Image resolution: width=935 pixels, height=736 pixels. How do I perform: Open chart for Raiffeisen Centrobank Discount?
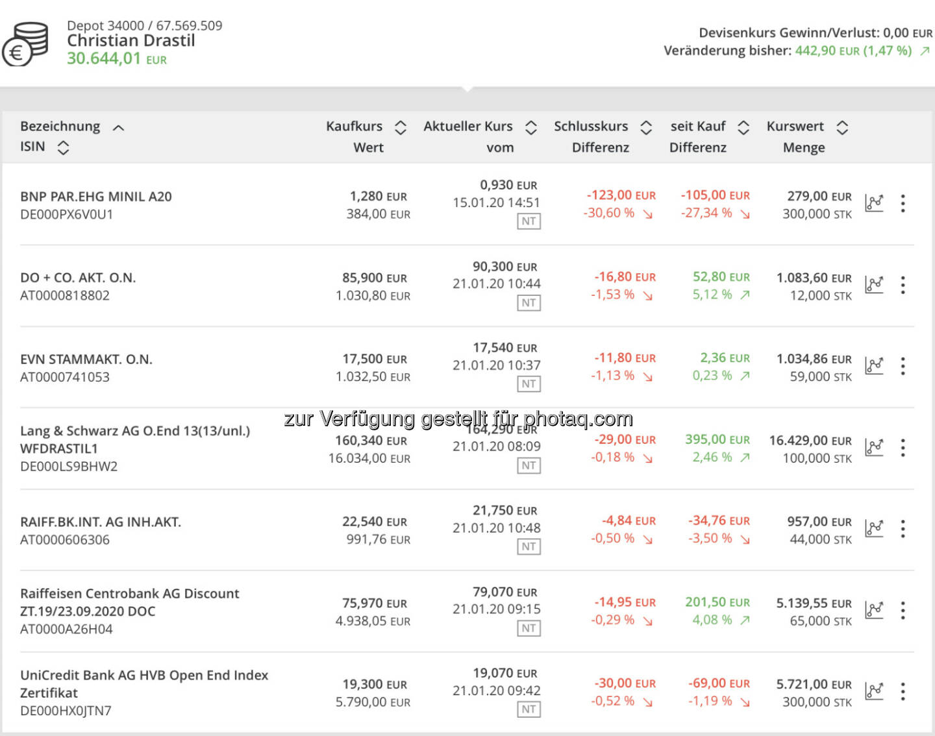[x=875, y=610]
